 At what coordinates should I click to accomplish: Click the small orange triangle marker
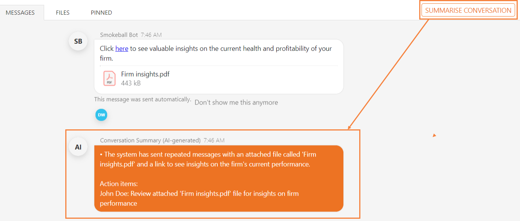click(434, 135)
